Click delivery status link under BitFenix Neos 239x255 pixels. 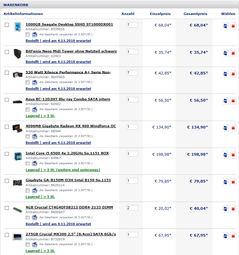(58, 62)
